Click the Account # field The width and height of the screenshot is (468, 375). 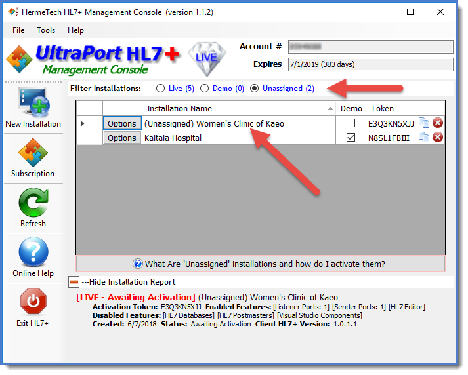tap(371, 47)
